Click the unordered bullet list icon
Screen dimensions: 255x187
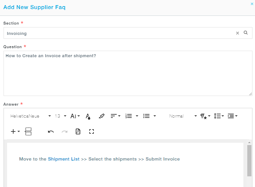(x=146, y=116)
